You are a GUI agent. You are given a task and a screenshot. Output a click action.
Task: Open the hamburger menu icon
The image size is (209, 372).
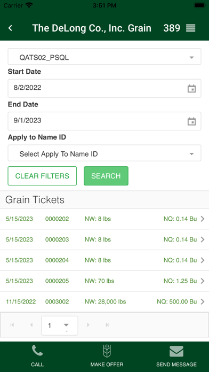[x=190, y=28]
